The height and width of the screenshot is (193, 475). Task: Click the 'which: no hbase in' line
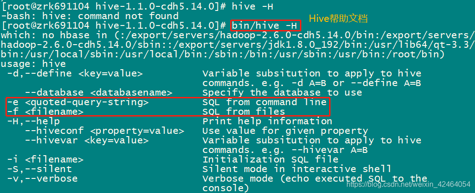tap(237, 35)
